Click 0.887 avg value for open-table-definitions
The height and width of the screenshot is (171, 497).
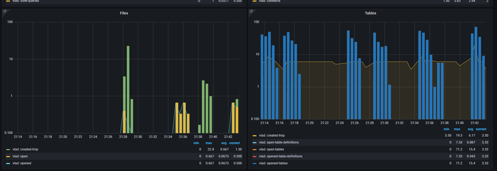471,142
